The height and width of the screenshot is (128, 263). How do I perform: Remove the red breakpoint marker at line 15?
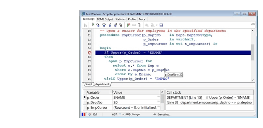click(x=90, y=53)
